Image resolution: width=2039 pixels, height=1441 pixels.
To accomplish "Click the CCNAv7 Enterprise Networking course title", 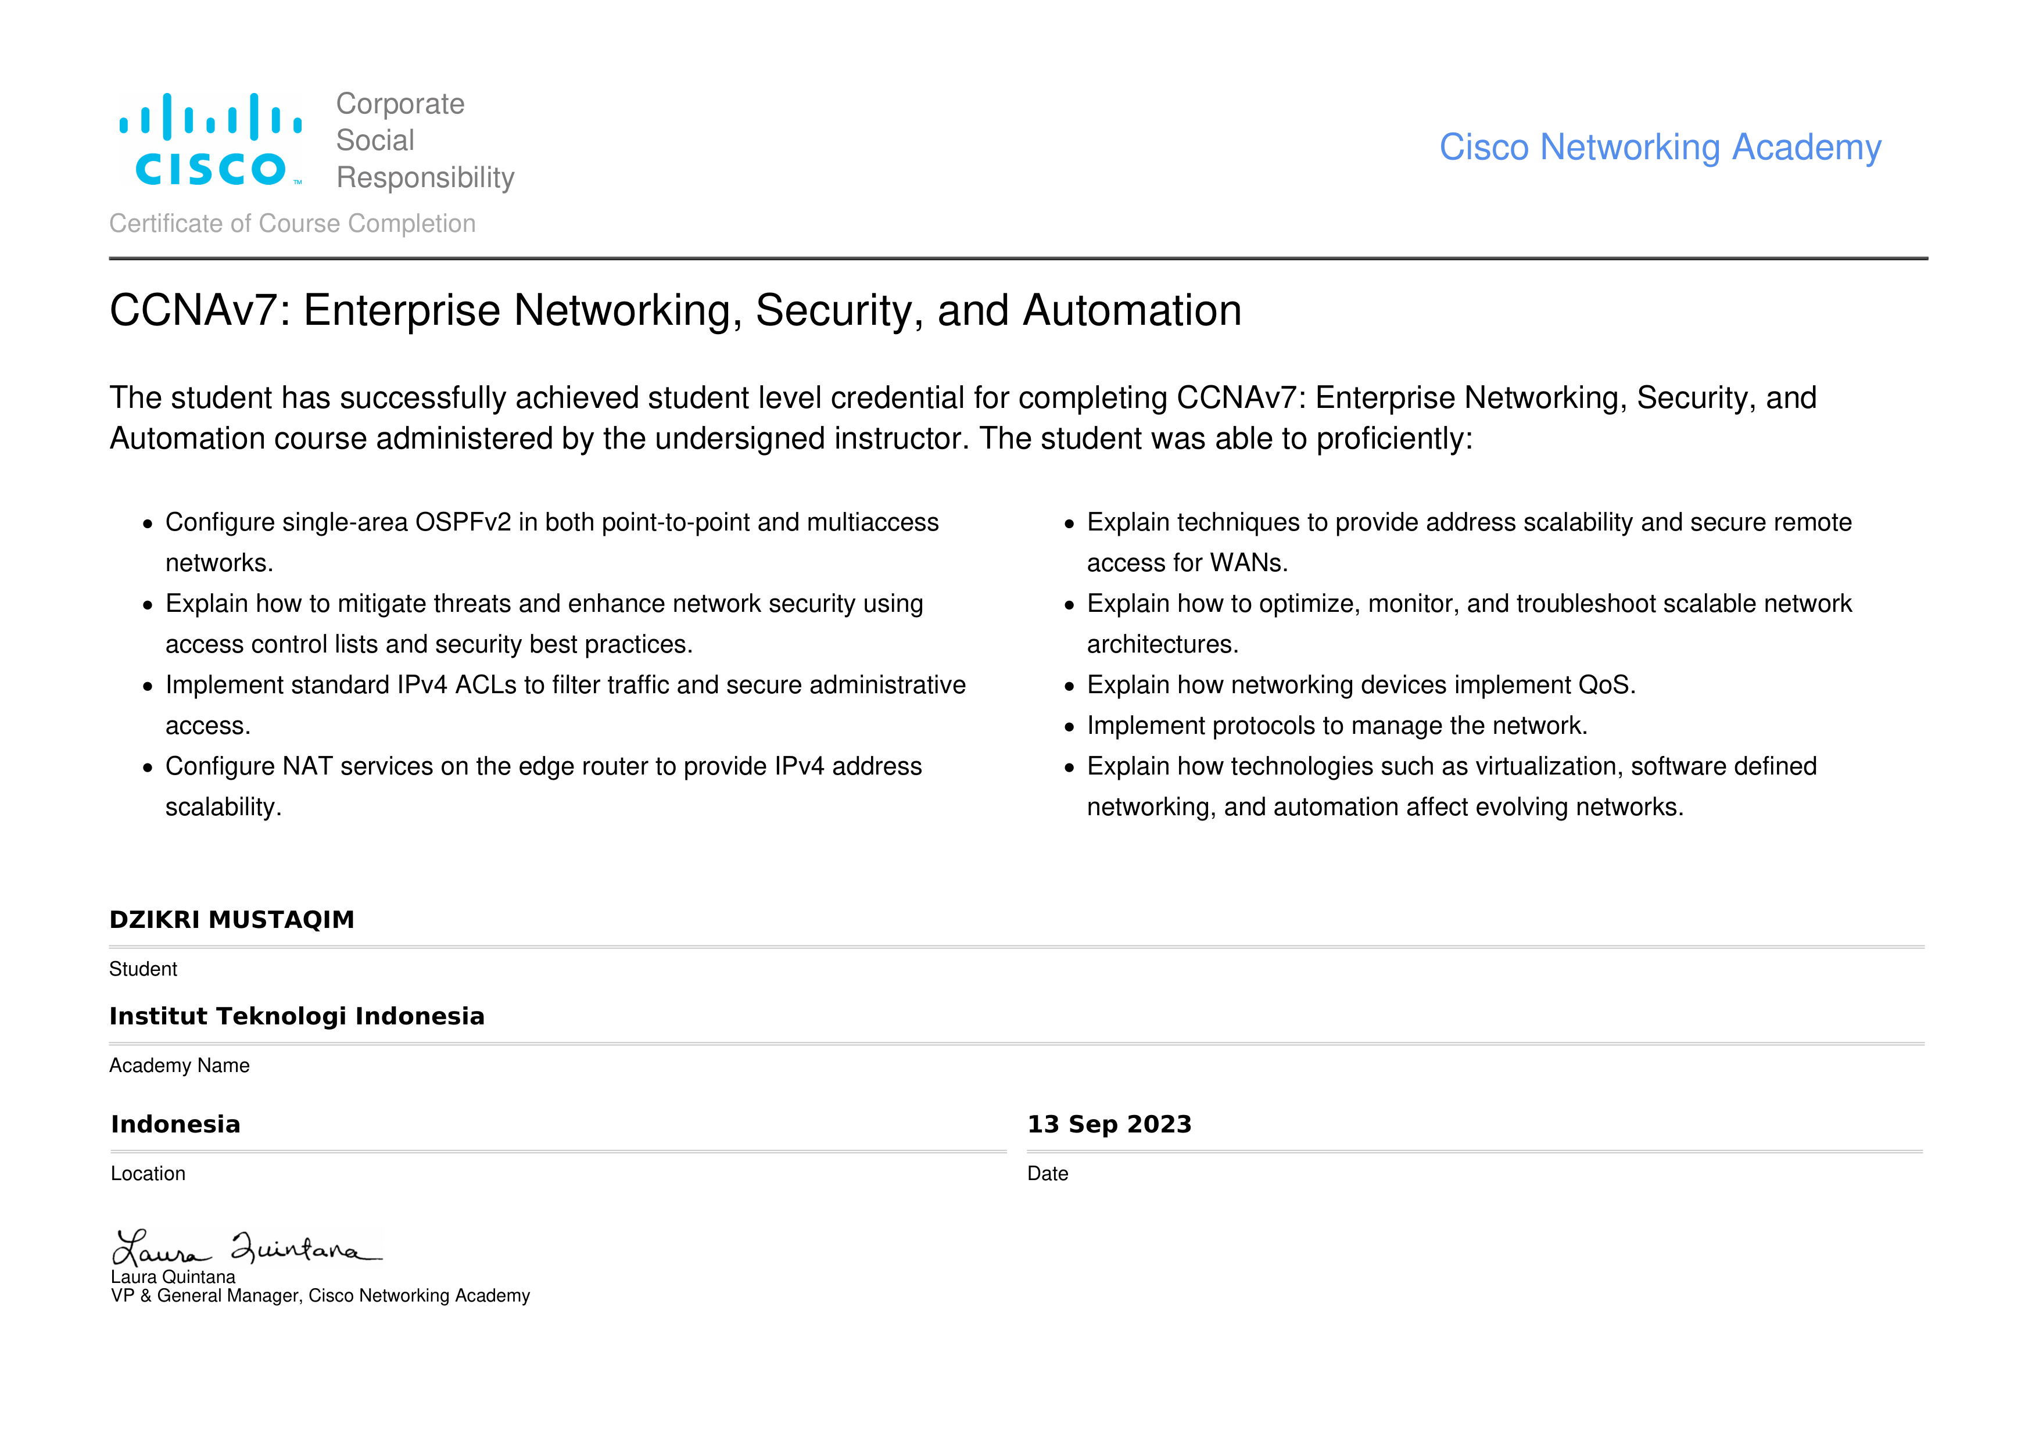I will 675,311.
